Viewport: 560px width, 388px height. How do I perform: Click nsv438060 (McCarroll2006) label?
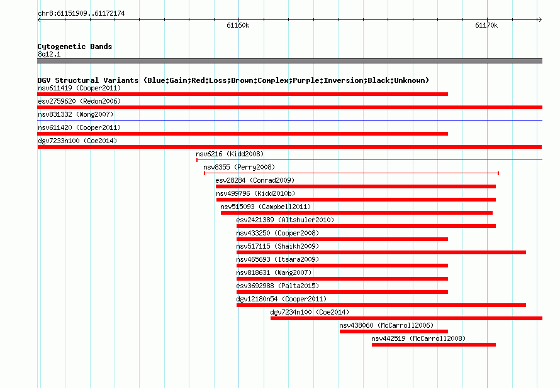[x=386, y=325]
